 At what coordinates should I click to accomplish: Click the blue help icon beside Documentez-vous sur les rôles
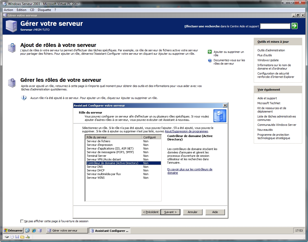pos(210,60)
